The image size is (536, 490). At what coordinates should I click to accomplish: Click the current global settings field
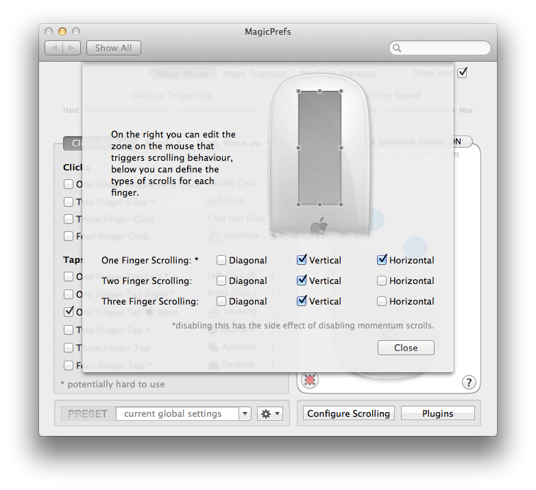coord(178,414)
